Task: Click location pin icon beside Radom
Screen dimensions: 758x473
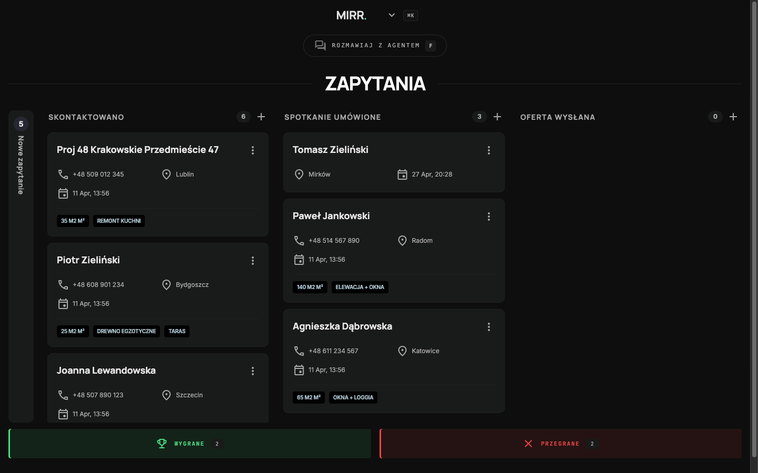Action: (x=402, y=241)
